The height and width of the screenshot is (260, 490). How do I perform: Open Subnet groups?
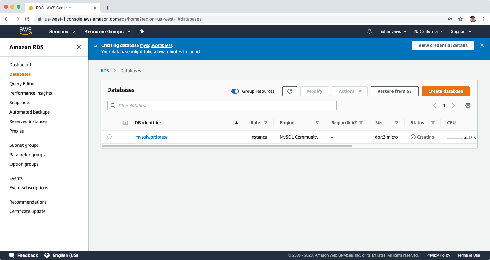24,145
